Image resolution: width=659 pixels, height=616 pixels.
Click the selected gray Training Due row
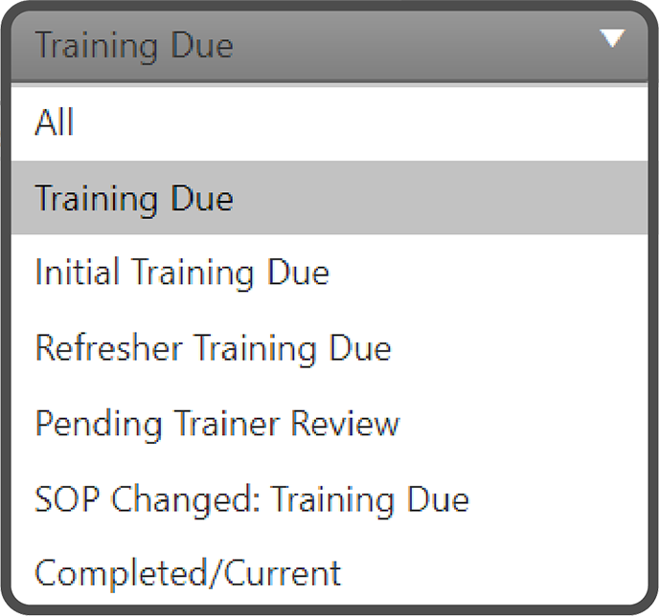pyautogui.click(x=329, y=198)
